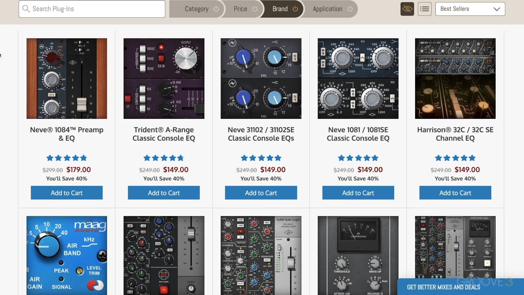Select the Brand filter tab
Screen dimensions: 524x295
(280, 9)
